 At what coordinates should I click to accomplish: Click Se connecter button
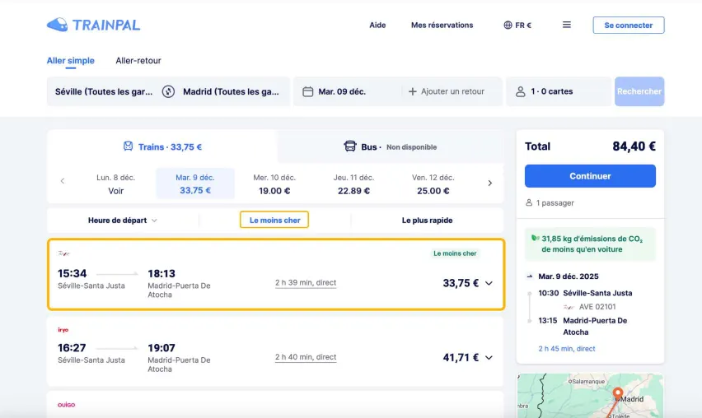(629, 25)
